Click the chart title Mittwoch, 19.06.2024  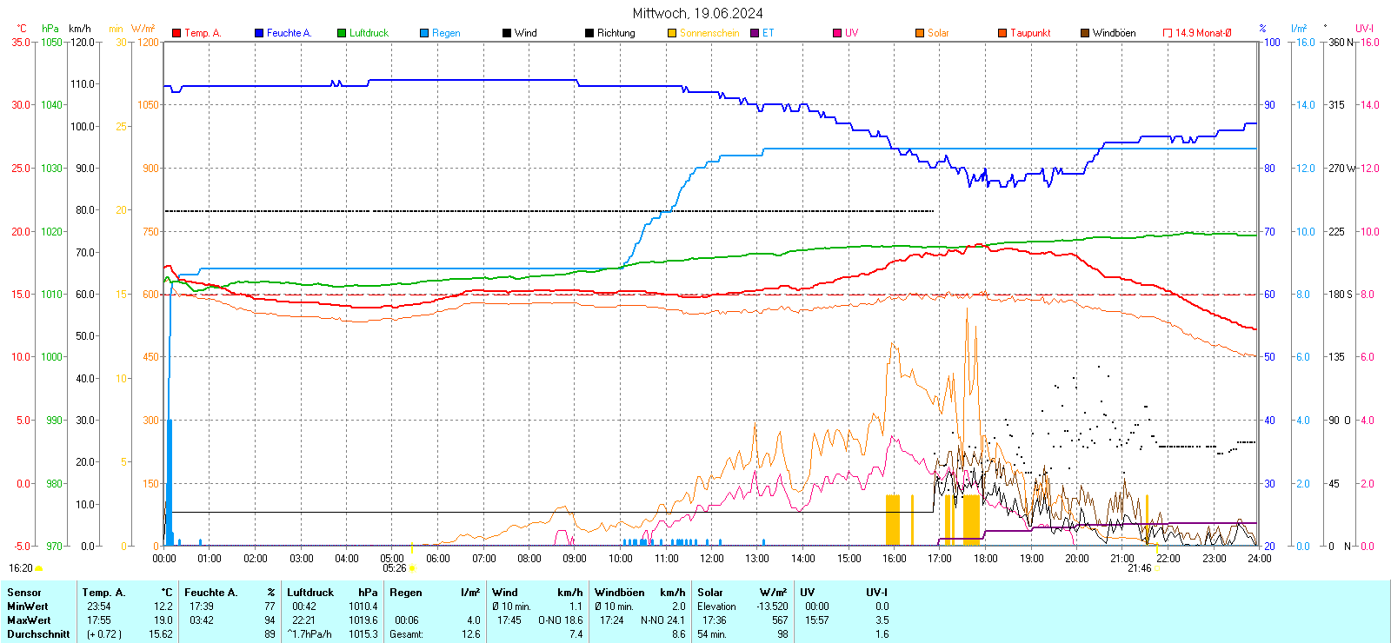coord(697,13)
